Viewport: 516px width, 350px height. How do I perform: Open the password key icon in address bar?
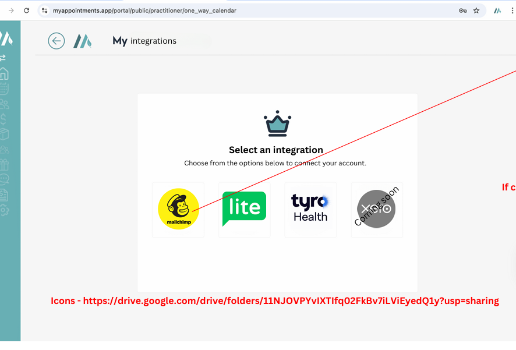click(x=462, y=10)
